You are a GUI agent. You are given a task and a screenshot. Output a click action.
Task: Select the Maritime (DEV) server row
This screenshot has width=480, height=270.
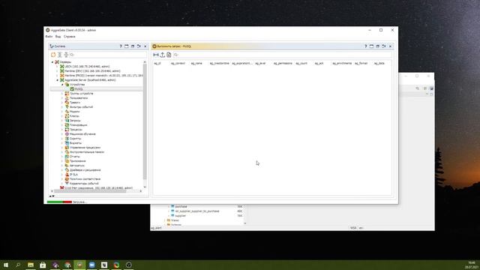(90, 71)
